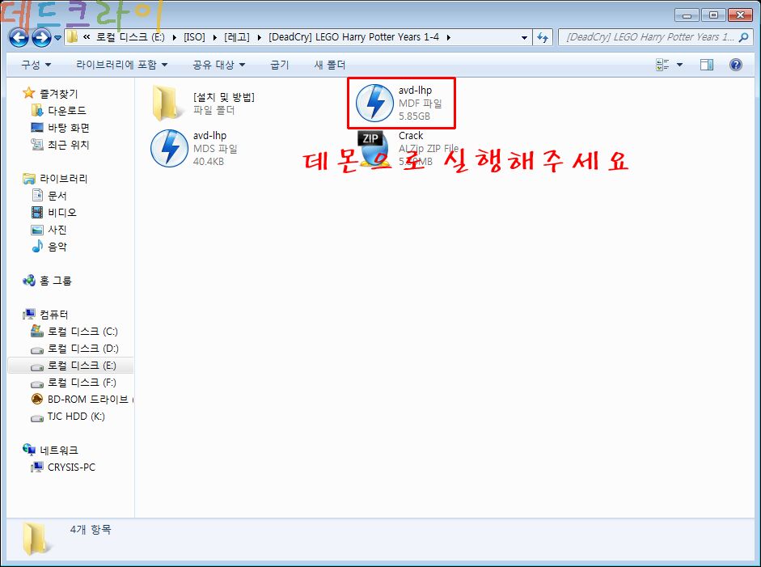
Task: Select 컴퓨터 in the navigation pane
Action: click(45, 315)
